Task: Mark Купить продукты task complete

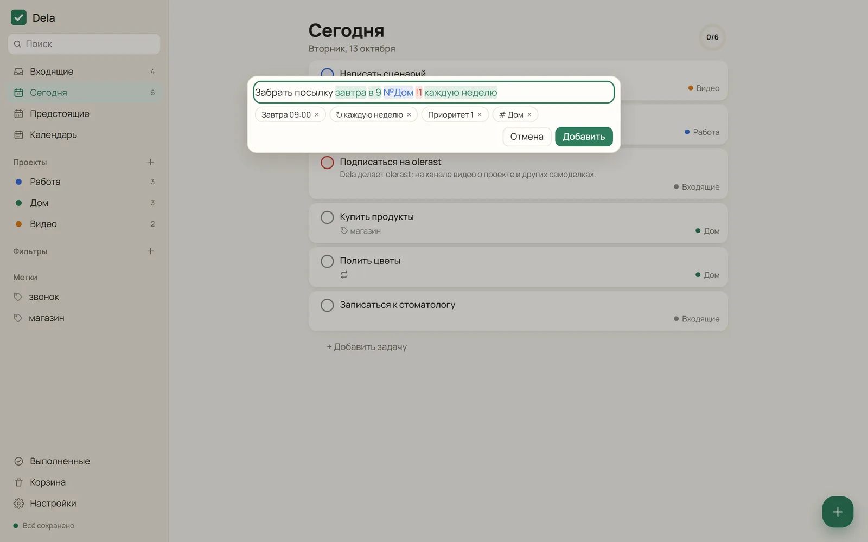Action: 327,217
